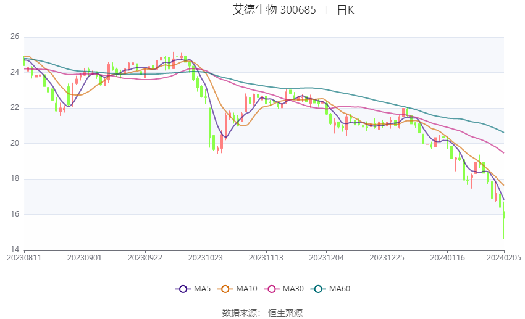This screenshot has width=525, height=319.
Task: Click the x-axis date 20231023
Action: tap(206, 258)
